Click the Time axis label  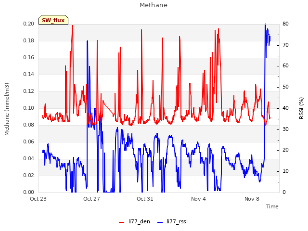[x=272, y=206]
